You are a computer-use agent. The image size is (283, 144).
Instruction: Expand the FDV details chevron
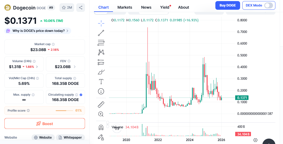(75, 67)
